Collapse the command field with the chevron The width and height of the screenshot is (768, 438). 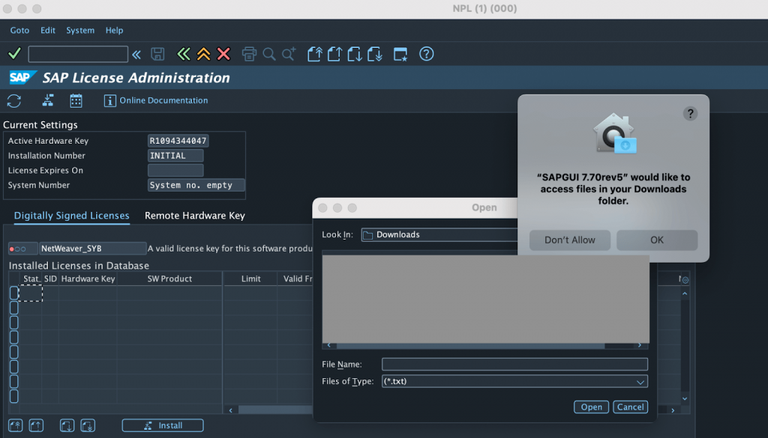click(136, 54)
